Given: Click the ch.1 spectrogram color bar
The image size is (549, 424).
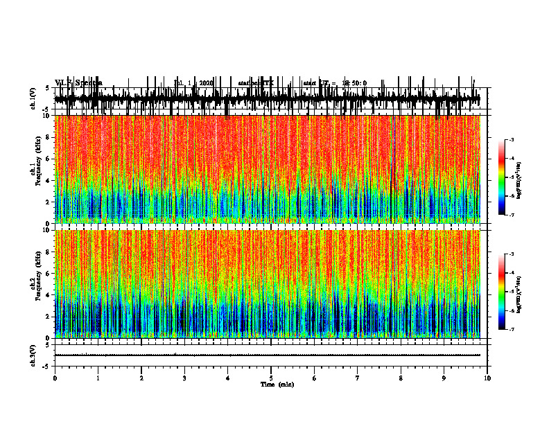Looking at the screenshot, I should 502,177.
